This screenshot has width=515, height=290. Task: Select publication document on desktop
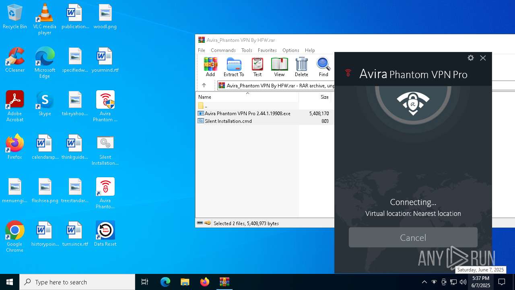[x=75, y=17]
